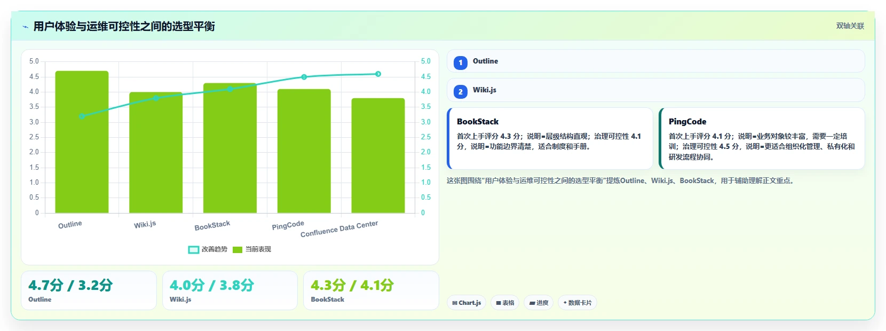Toggle the 当前表现 legend item
This screenshot has width=886, height=331.
coord(252,249)
